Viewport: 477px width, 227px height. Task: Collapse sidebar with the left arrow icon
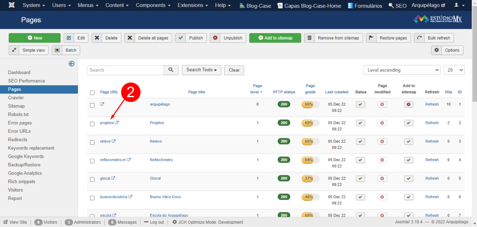tap(72, 64)
